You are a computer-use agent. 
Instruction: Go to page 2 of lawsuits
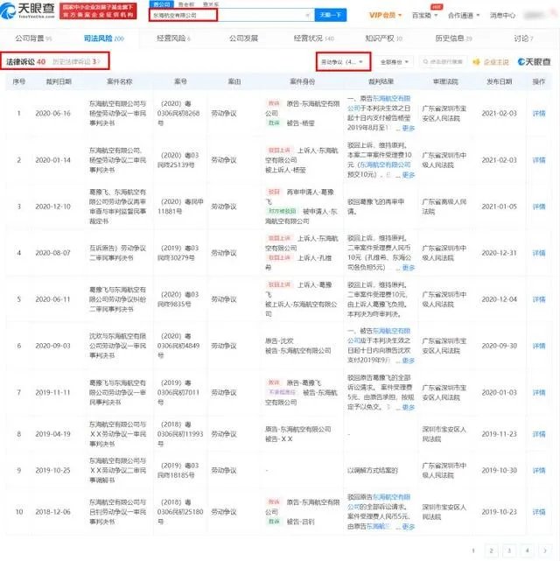pyautogui.click(x=492, y=550)
